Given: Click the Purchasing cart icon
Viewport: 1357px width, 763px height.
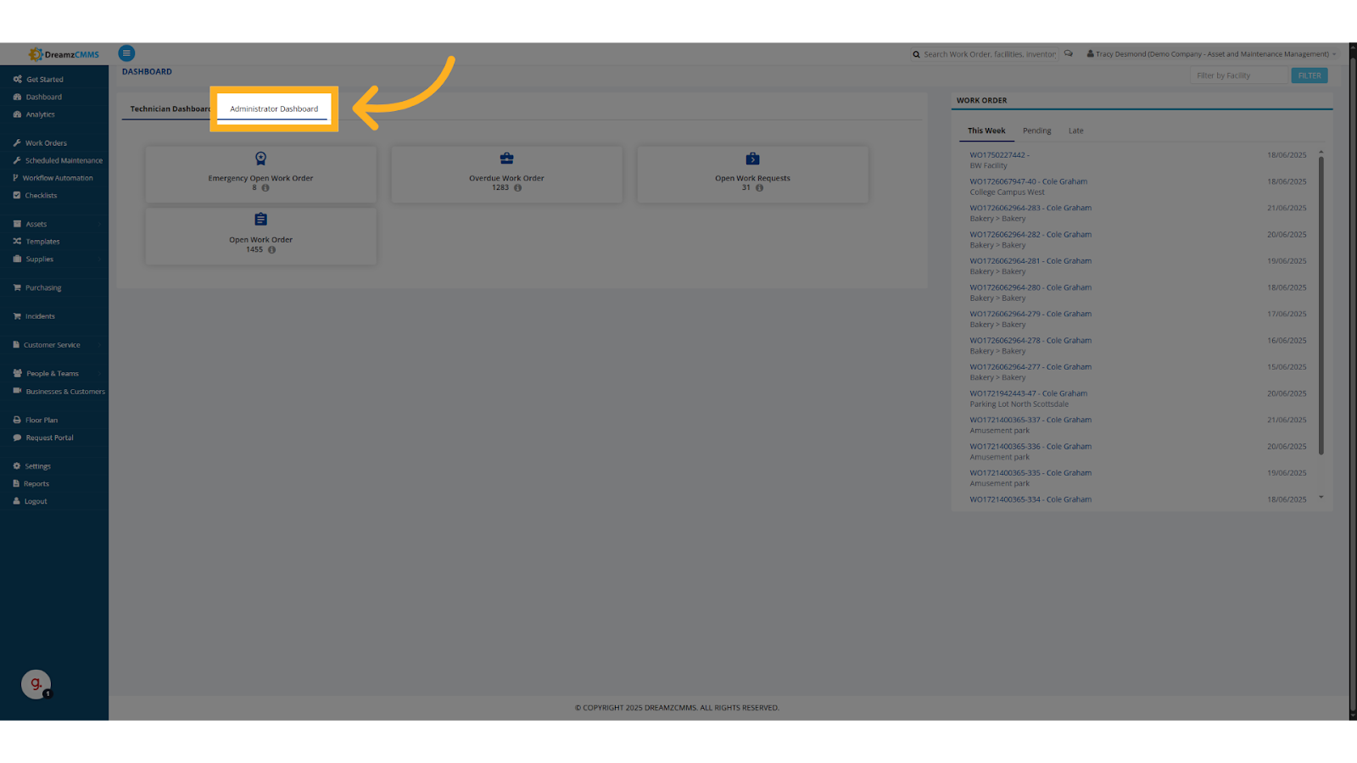Looking at the screenshot, I should 17,287.
